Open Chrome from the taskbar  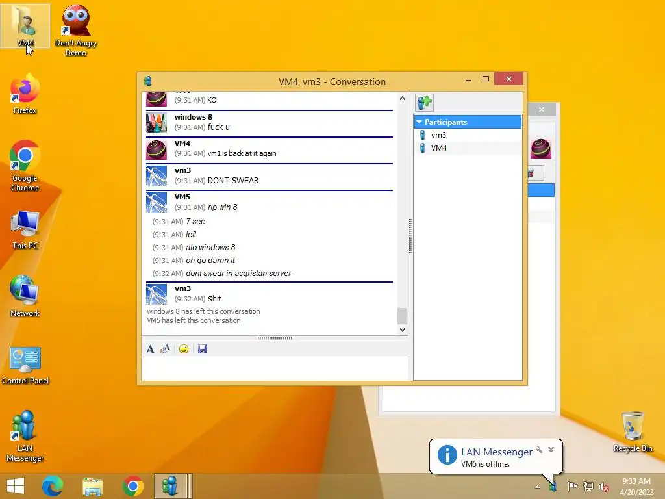click(132, 486)
